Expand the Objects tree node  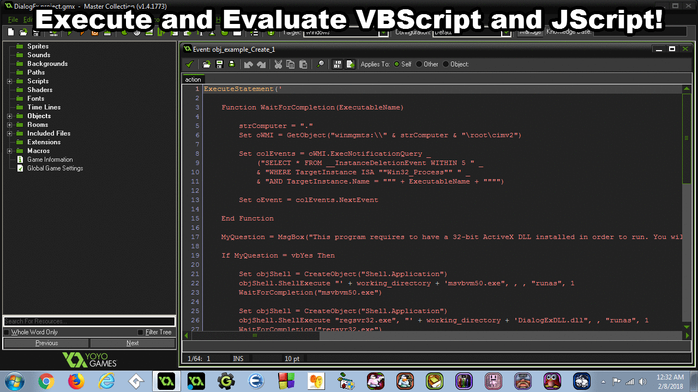pyautogui.click(x=10, y=116)
